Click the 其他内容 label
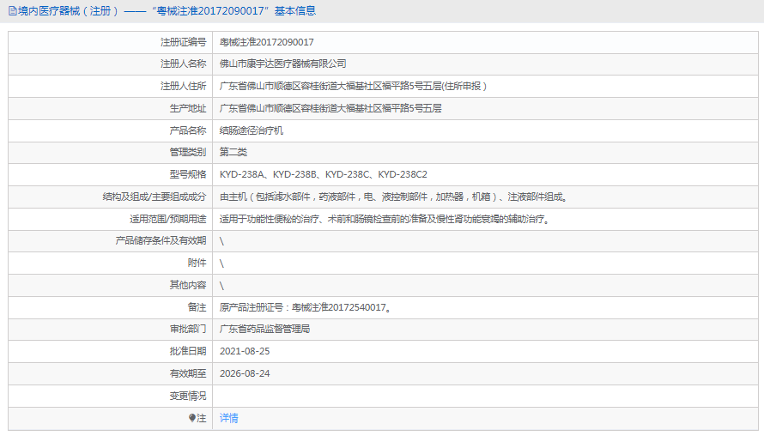The height and width of the screenshot is (436, 764). (x=188, y=285)
